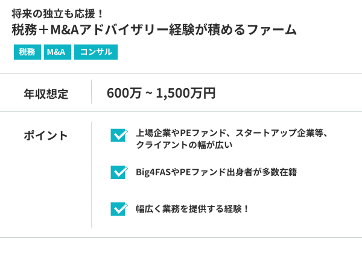Click the vertical divider beside ポイント
The image size is (362, 253).
92,175
